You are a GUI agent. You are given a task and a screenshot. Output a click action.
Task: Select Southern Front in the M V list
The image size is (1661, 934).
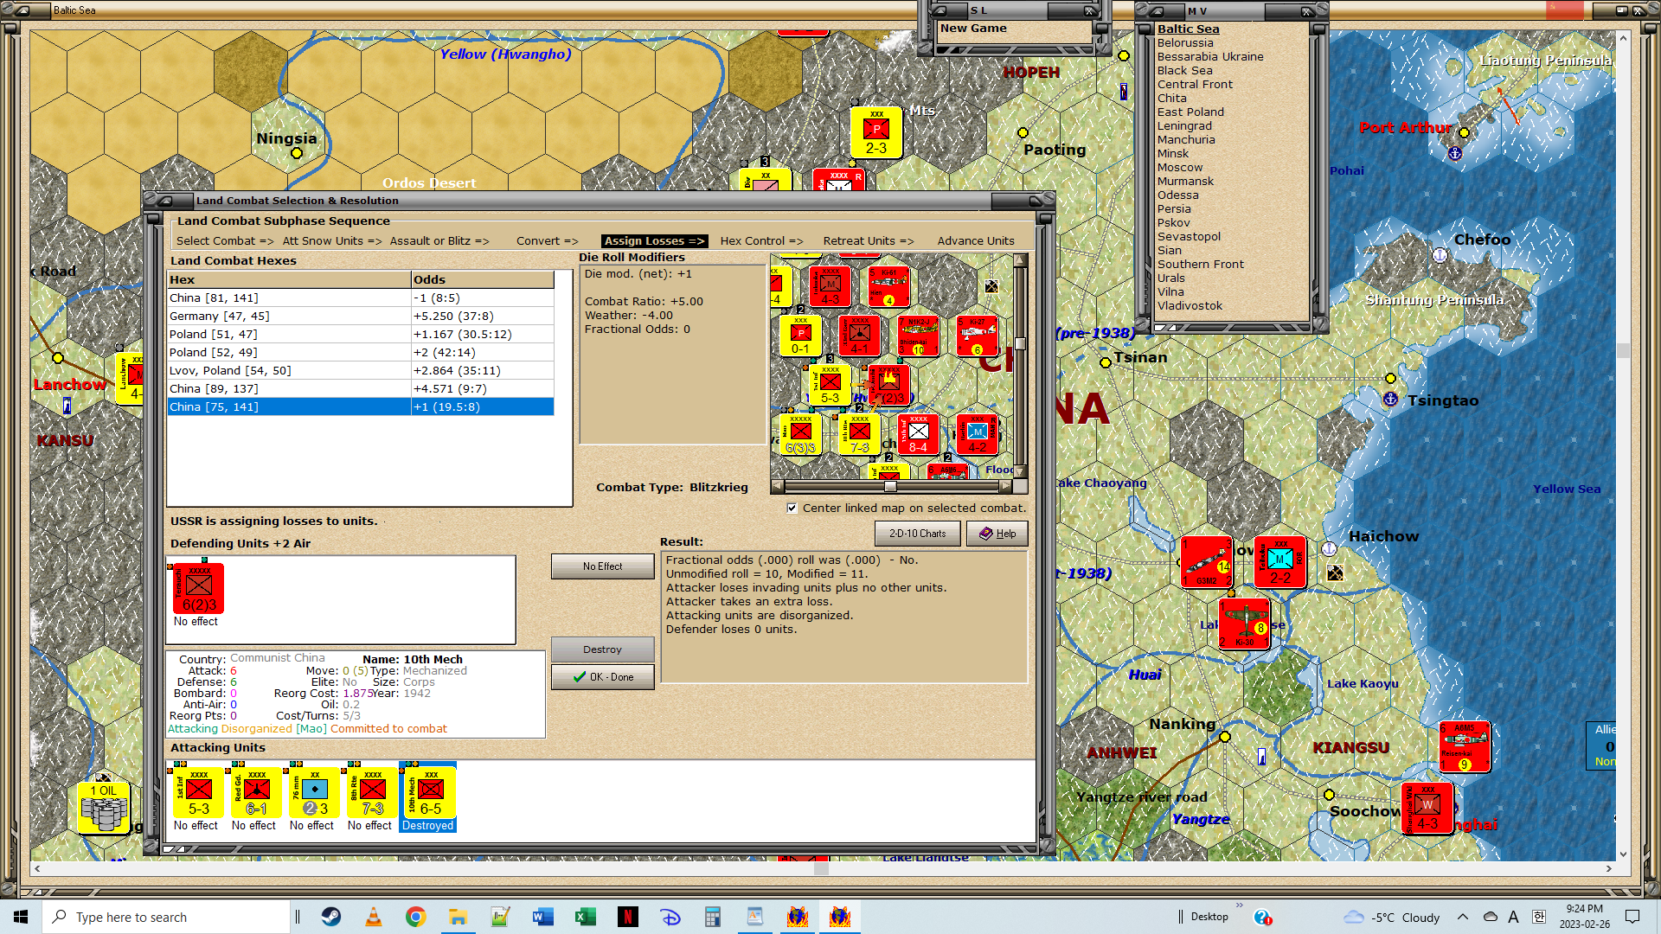pos(1201,264)
